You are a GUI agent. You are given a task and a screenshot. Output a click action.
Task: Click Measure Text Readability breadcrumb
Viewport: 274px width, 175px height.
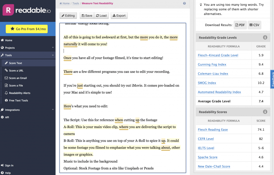pos(97,3)
